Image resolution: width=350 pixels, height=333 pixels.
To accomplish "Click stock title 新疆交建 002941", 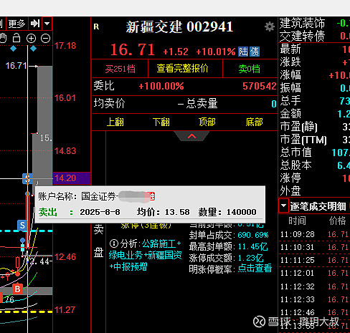I will pos(179,26).
